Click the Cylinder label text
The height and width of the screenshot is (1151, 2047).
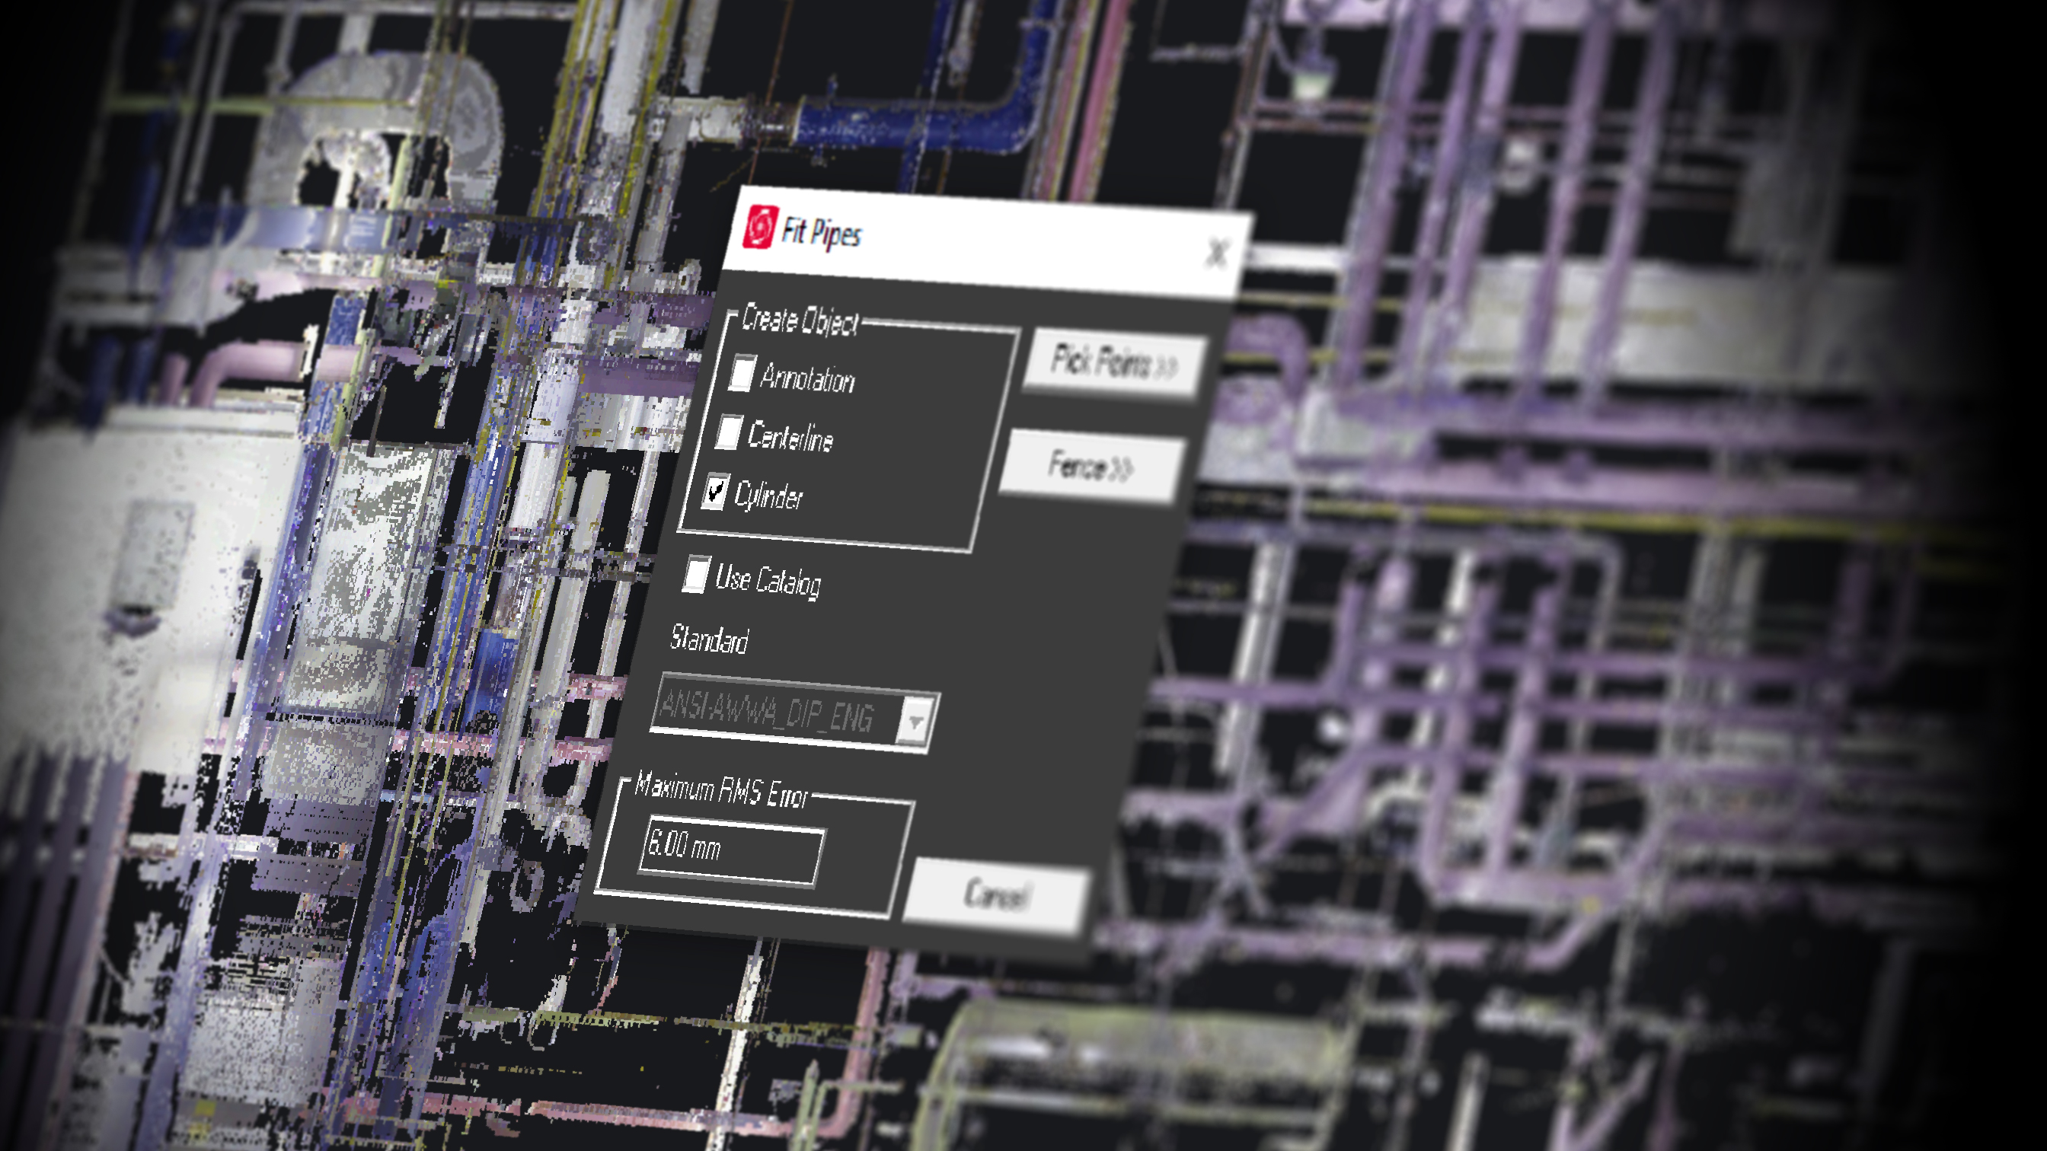pos(768,496)
